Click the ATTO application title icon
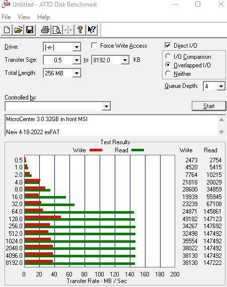Image resolution: width=227 pixels, height=287 pixels. (6, 4)
